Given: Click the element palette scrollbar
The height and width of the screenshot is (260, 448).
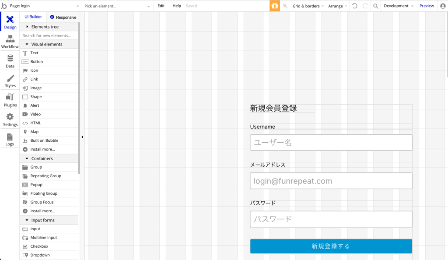Looking at the screenshot, I should click(x=79, y=98).
